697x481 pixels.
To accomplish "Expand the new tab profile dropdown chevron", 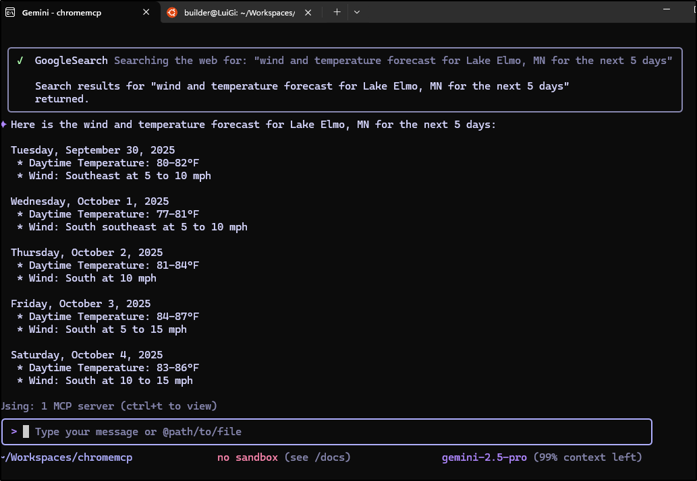I will [357, 12].
